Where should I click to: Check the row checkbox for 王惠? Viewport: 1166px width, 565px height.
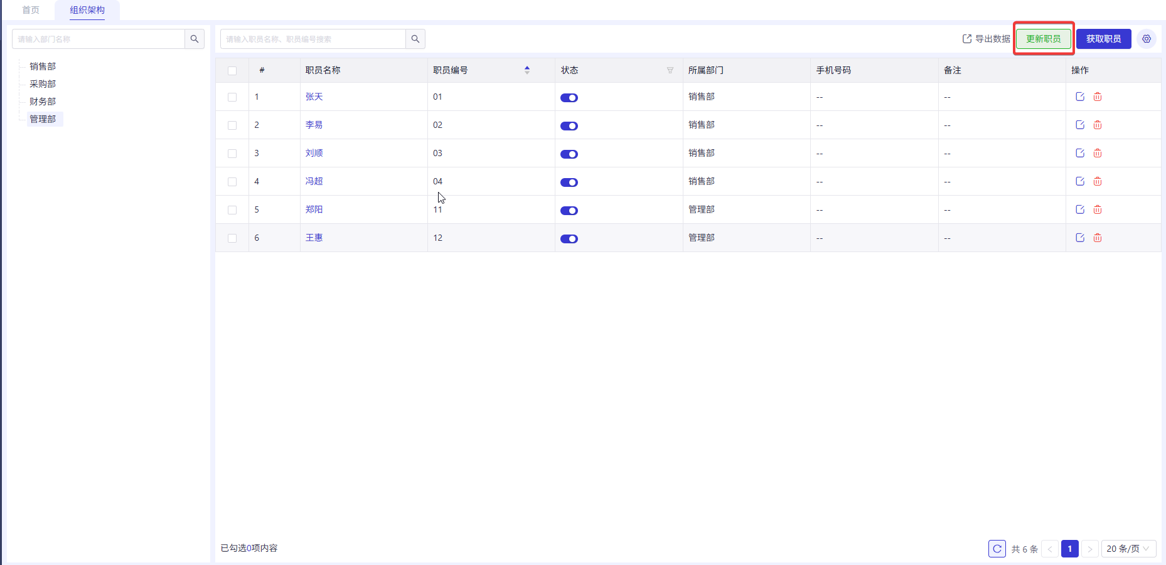(232, 238)
